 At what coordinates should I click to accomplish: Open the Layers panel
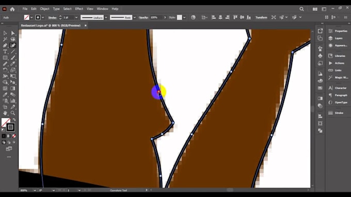pos(336,39)
